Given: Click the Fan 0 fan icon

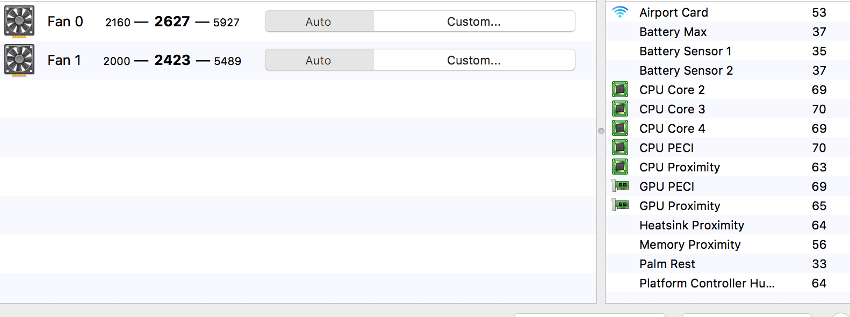Looking at the screenshot, I should (19, 21).
